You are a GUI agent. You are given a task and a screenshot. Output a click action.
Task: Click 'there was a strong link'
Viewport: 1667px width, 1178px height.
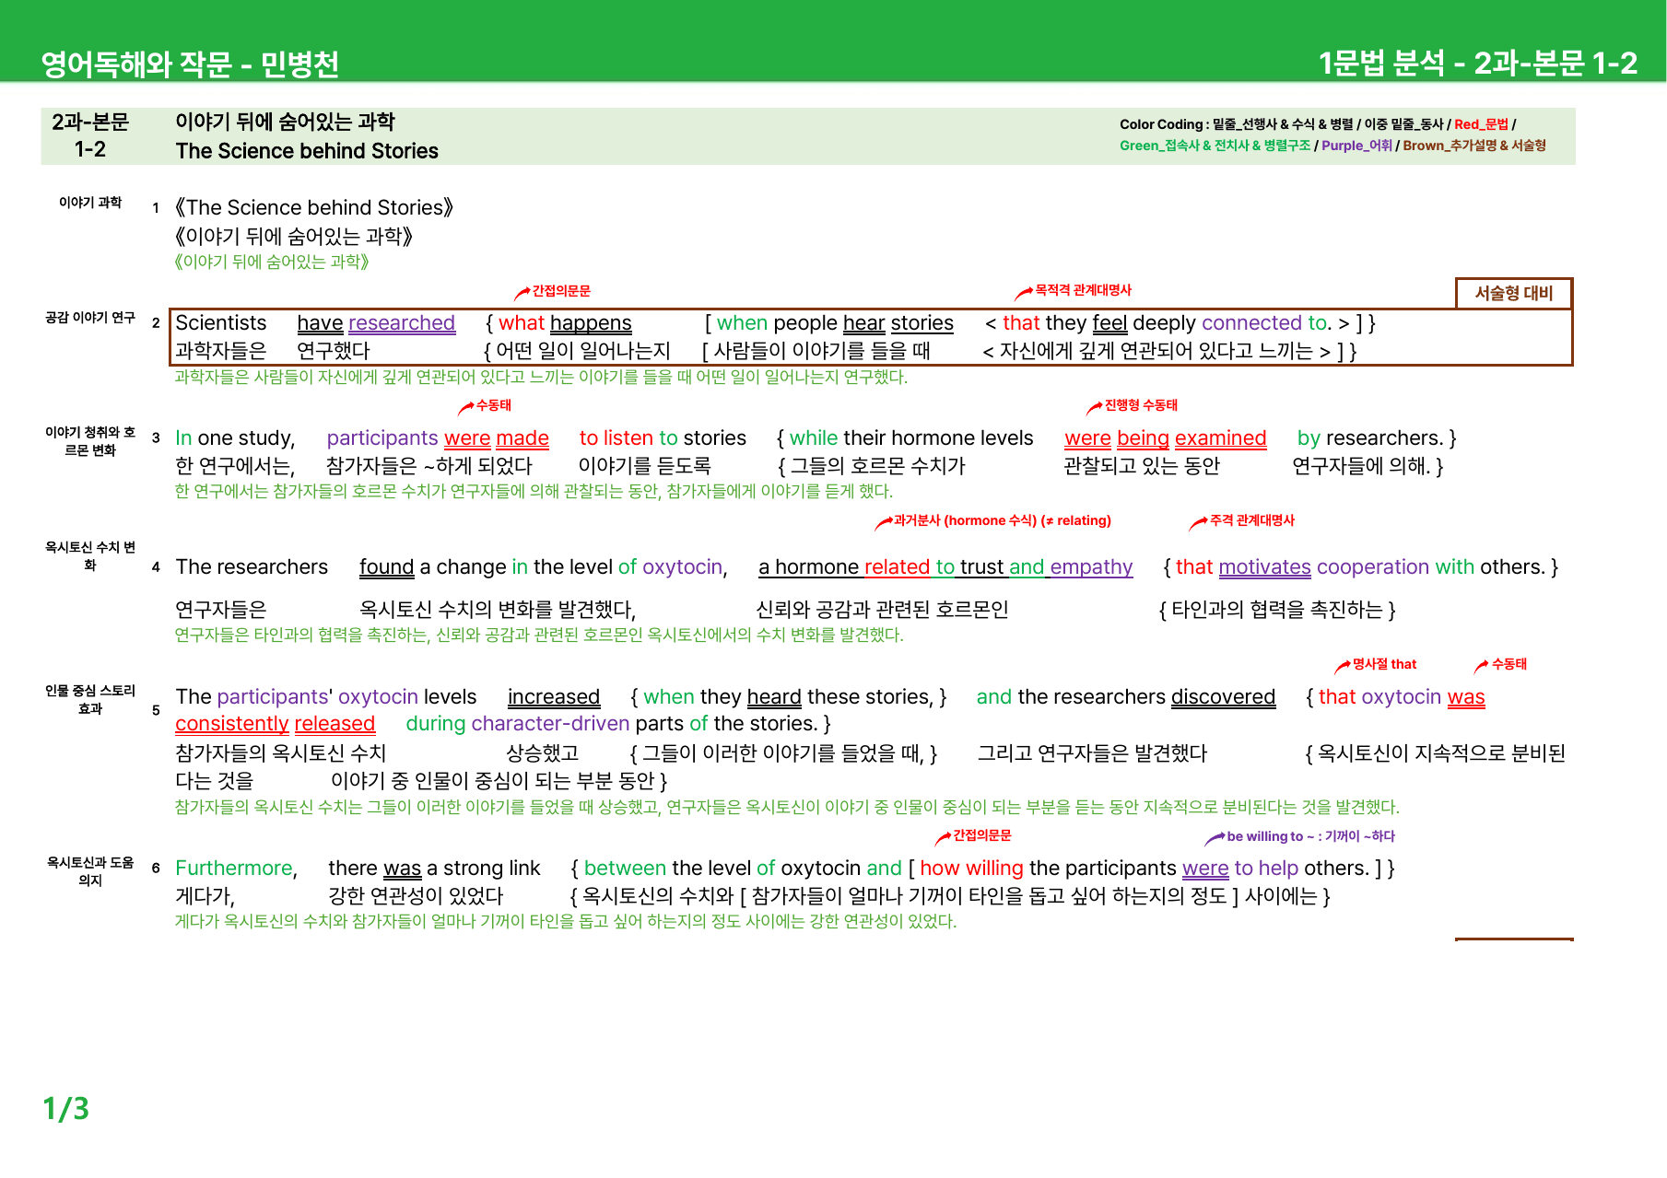click(434, 869)
